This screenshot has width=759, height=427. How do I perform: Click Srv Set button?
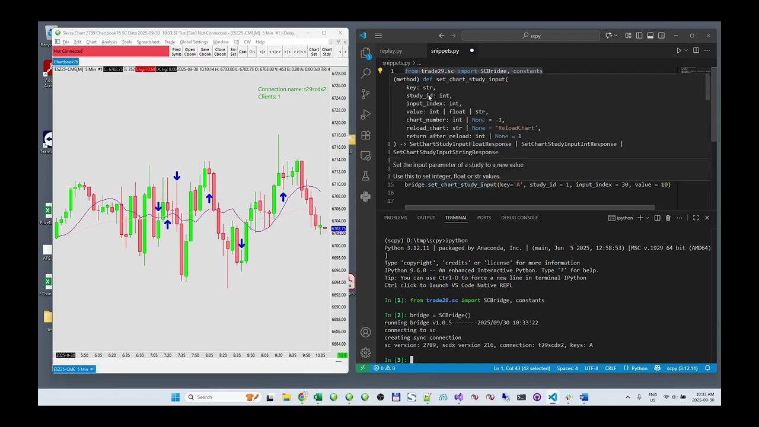[233, 52]
